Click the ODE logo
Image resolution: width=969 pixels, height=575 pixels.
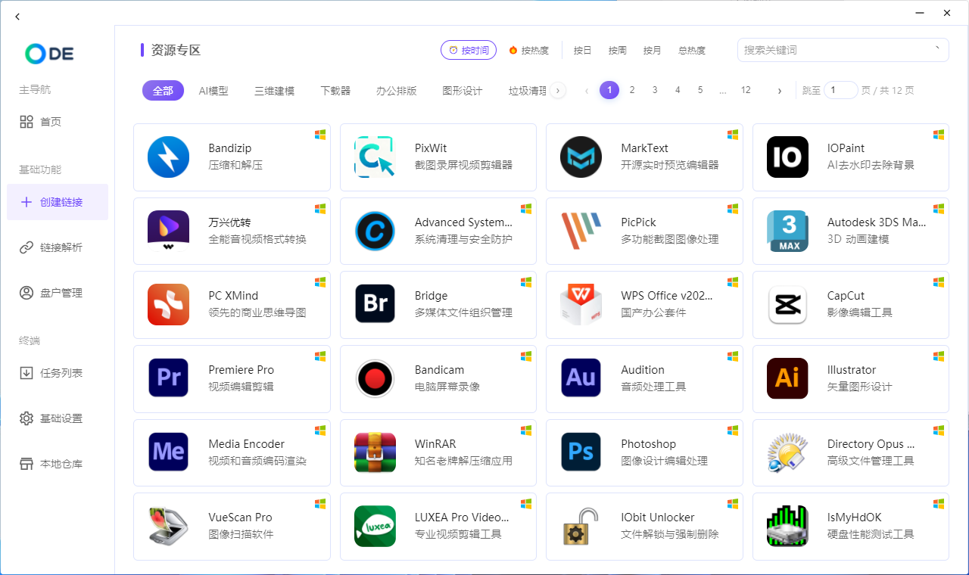[49, 53]
